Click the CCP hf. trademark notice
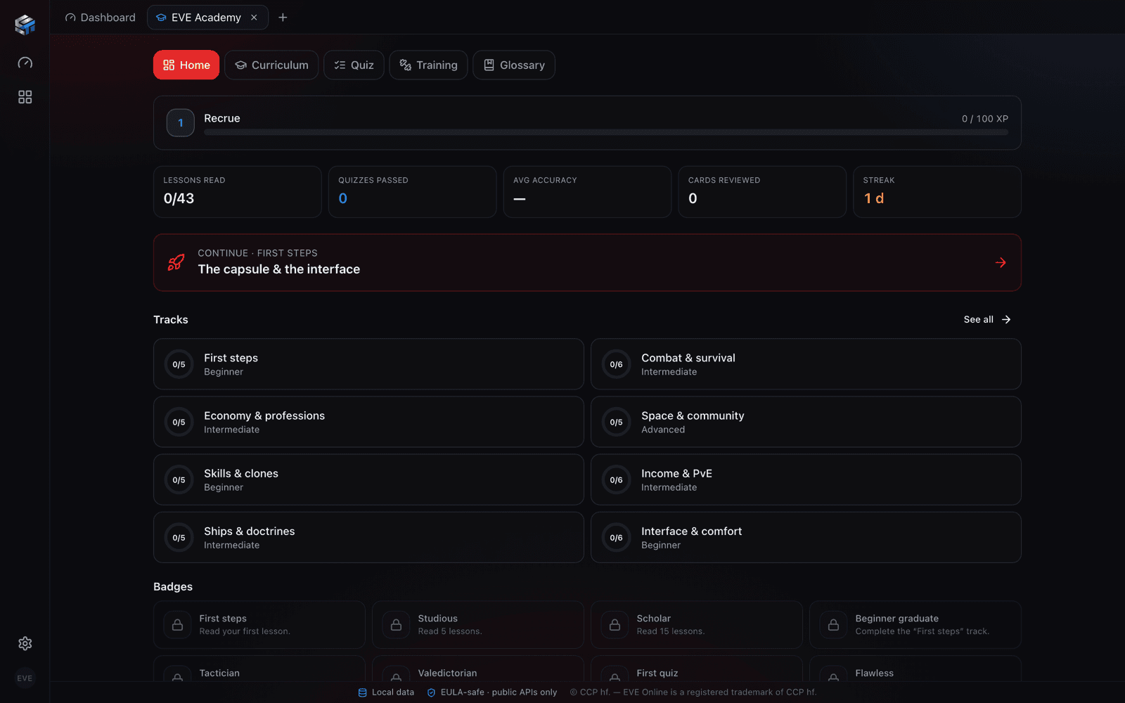Screen dimensions: 1125x703 (693, 692)
